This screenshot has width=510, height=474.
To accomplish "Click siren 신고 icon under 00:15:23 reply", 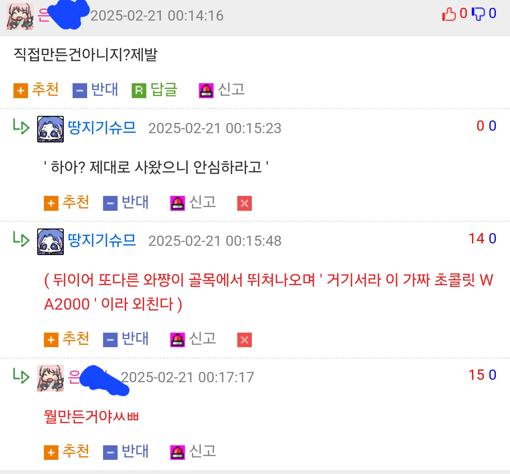I will 177,203.
